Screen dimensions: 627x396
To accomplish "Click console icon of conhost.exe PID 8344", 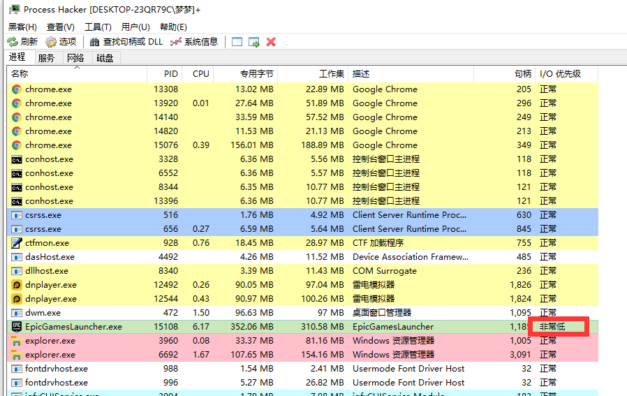I will 16,188.
